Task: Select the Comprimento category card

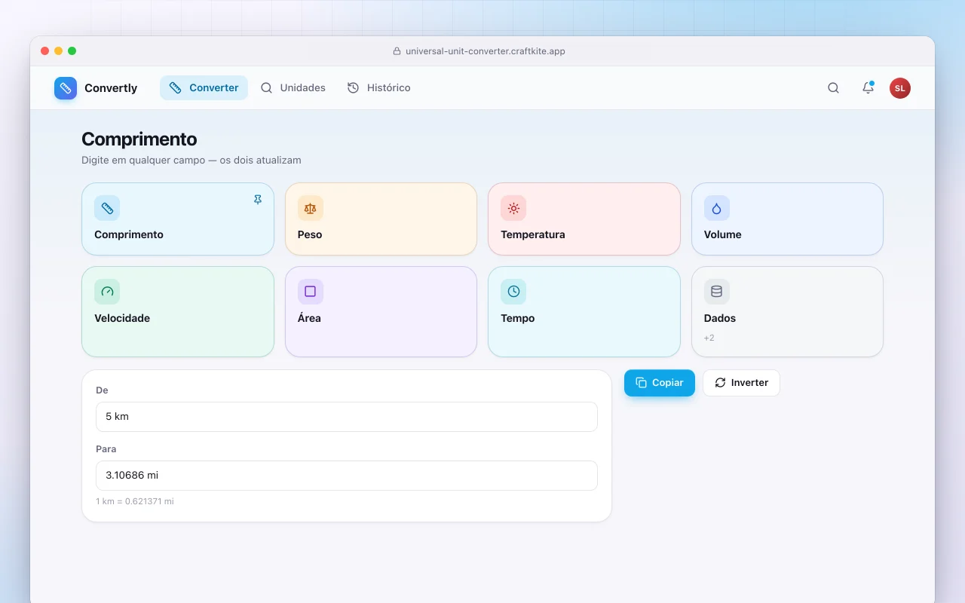Action: 178,219
